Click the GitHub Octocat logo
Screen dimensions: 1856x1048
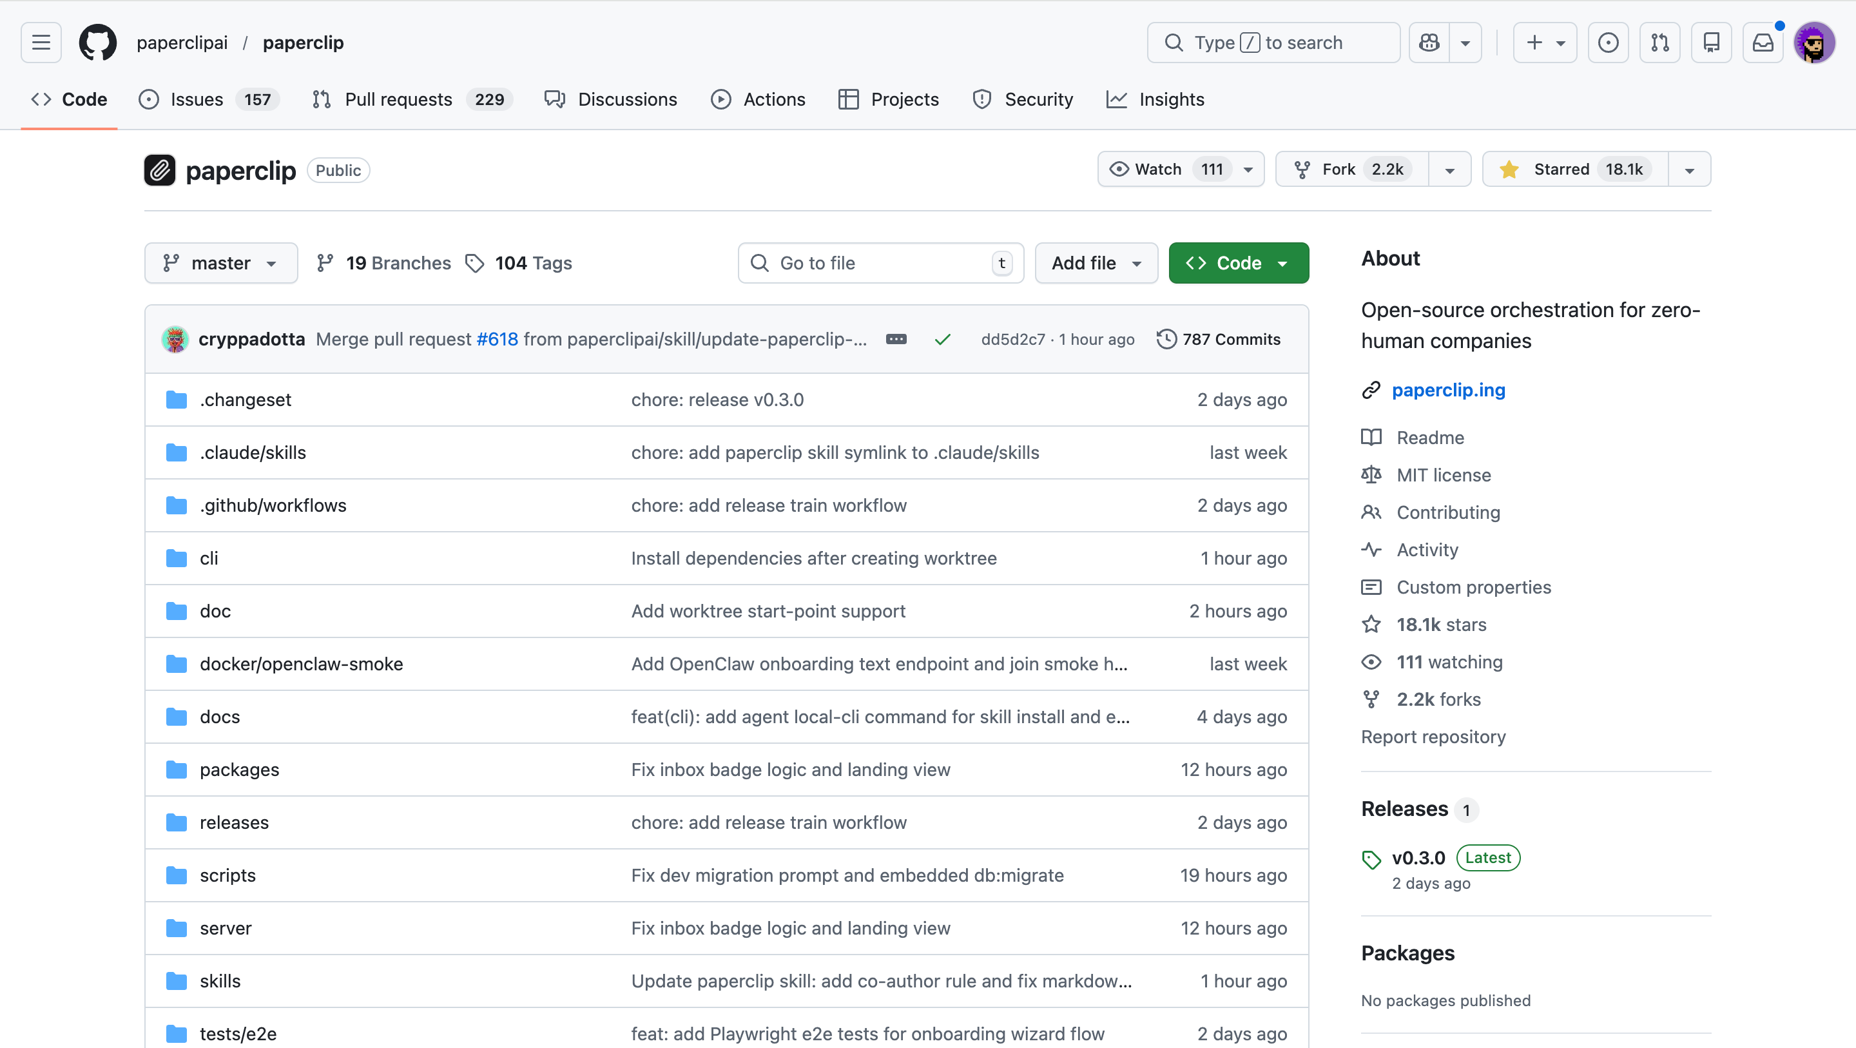[97, 43]
